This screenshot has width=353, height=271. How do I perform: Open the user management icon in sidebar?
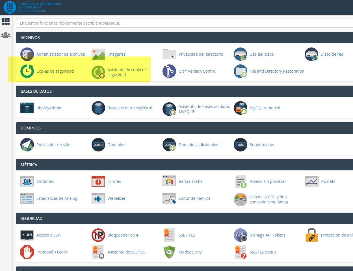[6, 35]
